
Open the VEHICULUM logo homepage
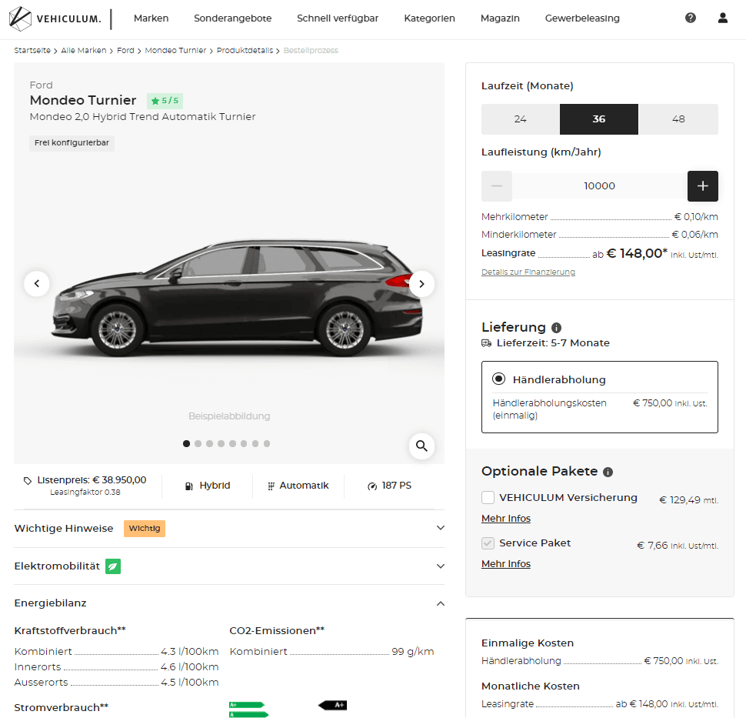click(55, 18)
